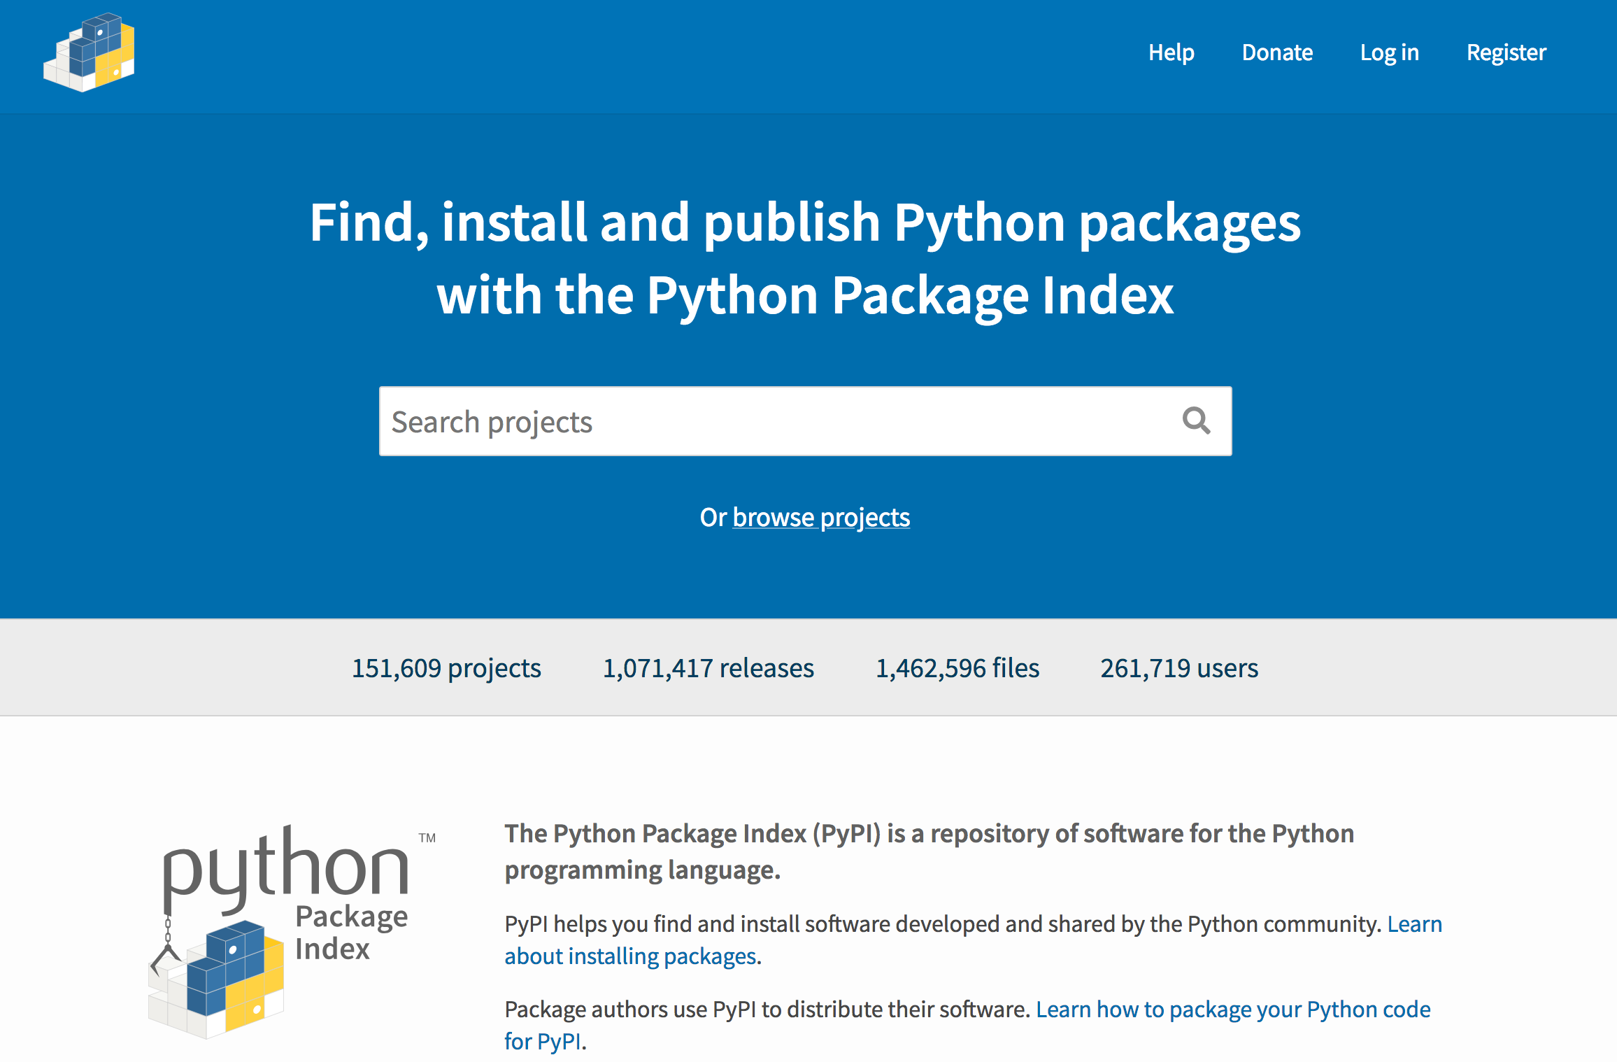Click the 'Package Index' text in logo
This screenshot has height=1062, width=1617.
pos(350,933)
